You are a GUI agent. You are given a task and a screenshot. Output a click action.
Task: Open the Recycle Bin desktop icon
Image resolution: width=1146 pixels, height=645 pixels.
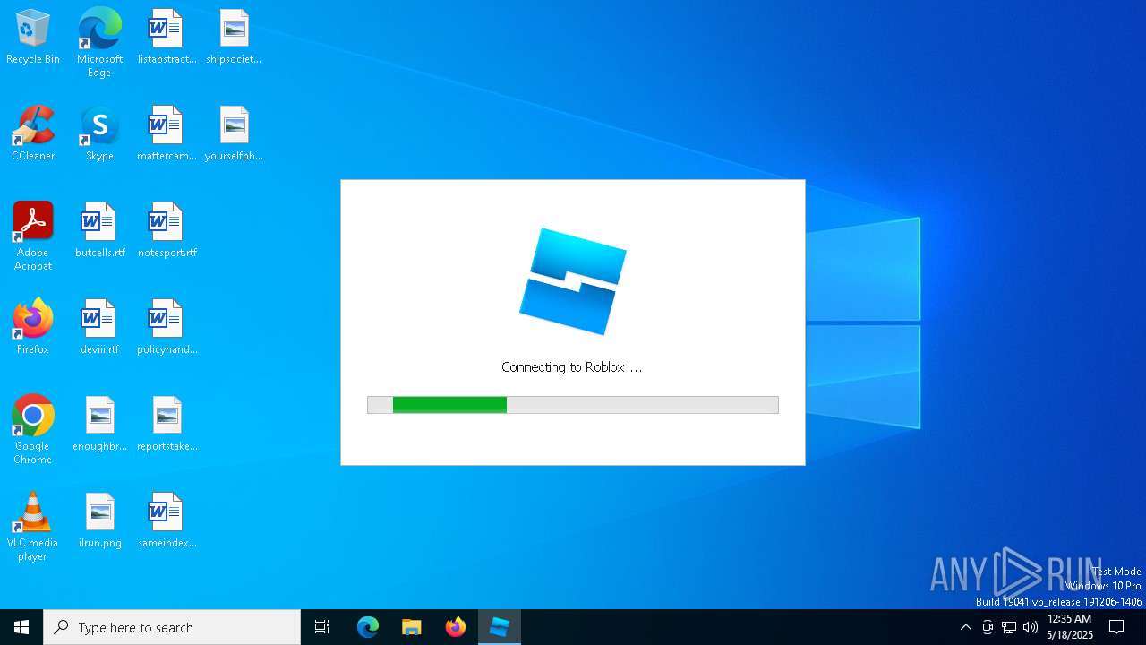coord(33,38)
